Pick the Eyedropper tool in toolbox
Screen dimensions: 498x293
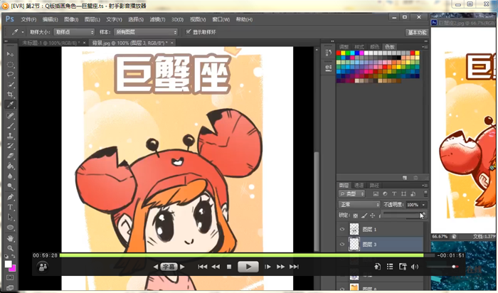(x=11, y=105)
